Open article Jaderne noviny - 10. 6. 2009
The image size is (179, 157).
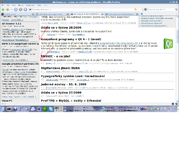64,84
